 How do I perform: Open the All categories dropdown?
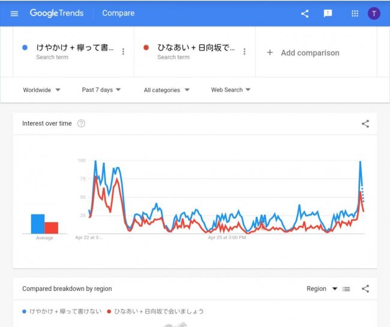click(166, 90)
